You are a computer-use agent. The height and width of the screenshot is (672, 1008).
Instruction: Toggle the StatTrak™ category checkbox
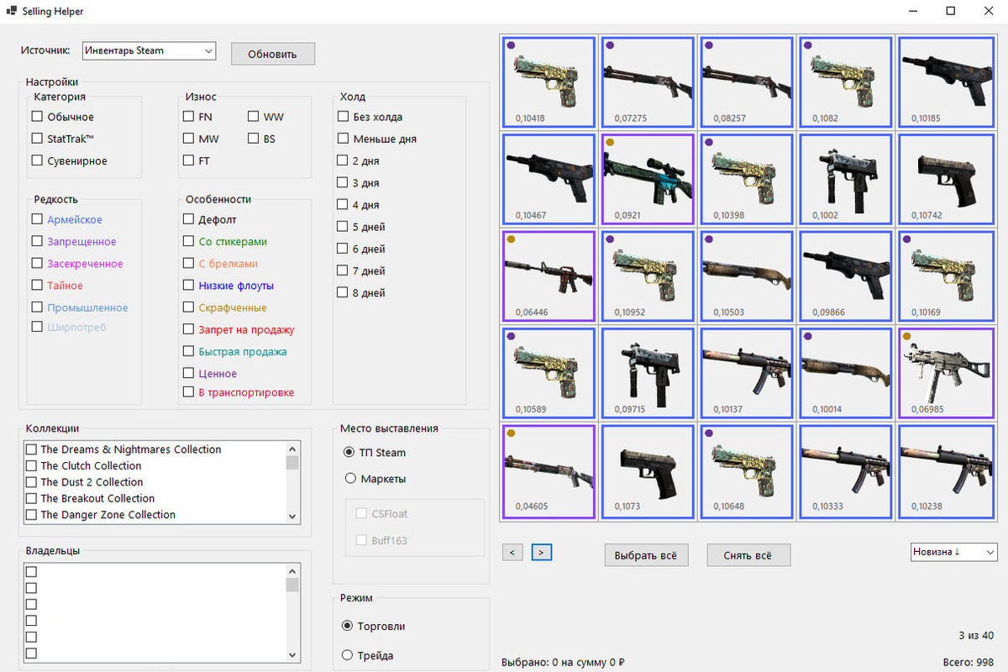click(x=37, y=139)
